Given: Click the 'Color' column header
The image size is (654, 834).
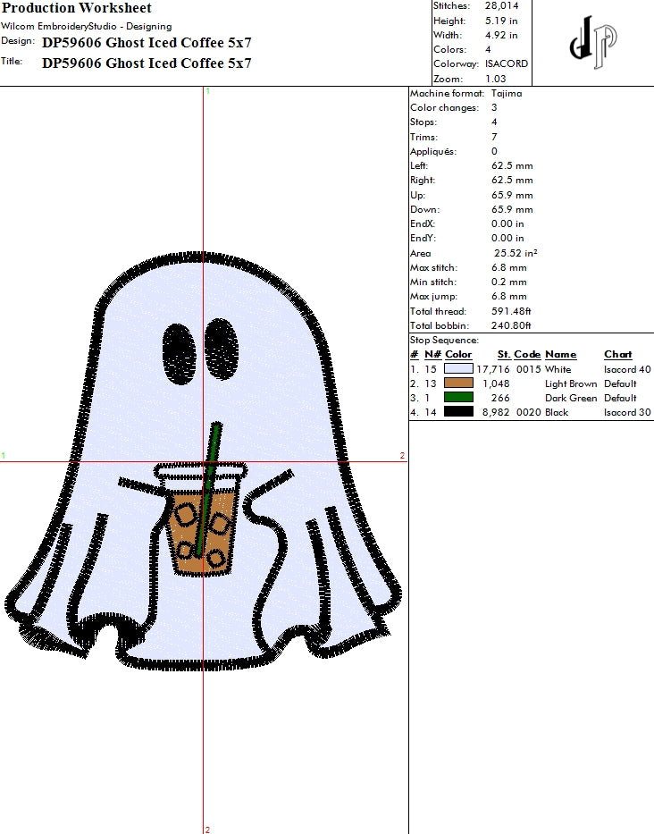Looking at the screenshot, I should (458, 354).
